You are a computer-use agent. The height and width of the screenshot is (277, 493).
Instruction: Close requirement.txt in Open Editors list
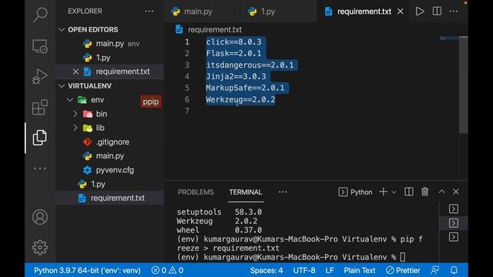[75, 72]
